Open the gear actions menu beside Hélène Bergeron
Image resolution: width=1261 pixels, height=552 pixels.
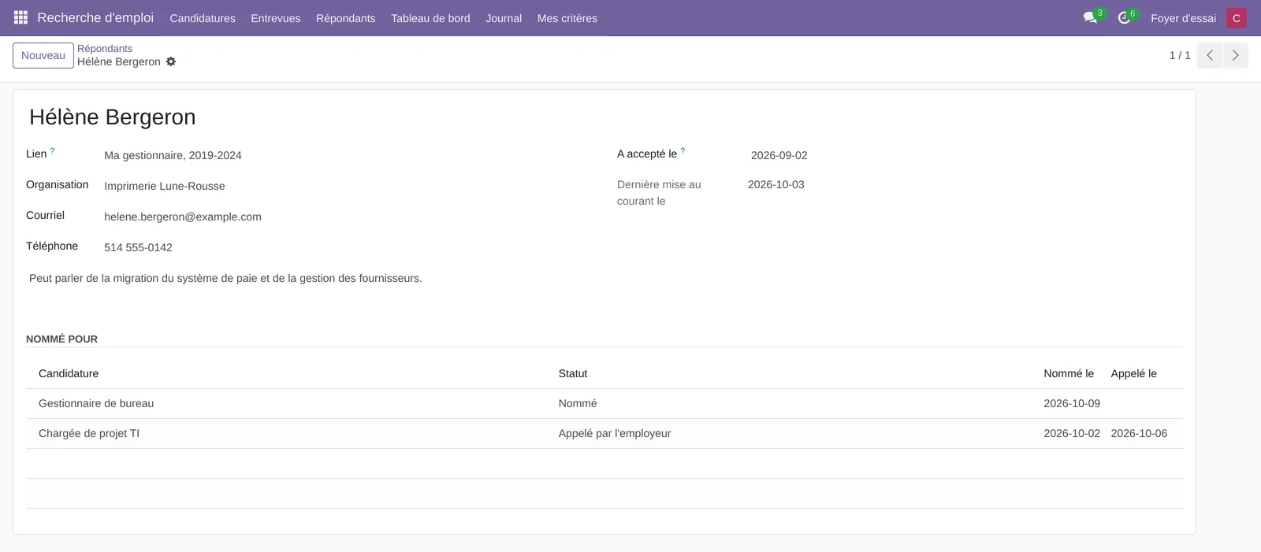171,61
